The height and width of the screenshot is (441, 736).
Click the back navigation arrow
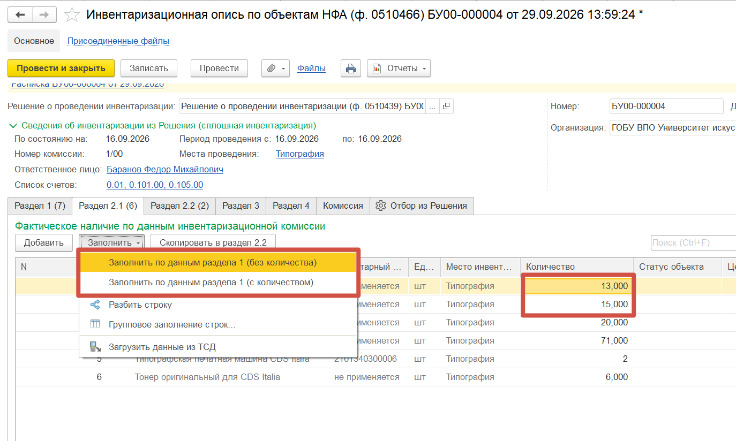[x=20, y=15]
